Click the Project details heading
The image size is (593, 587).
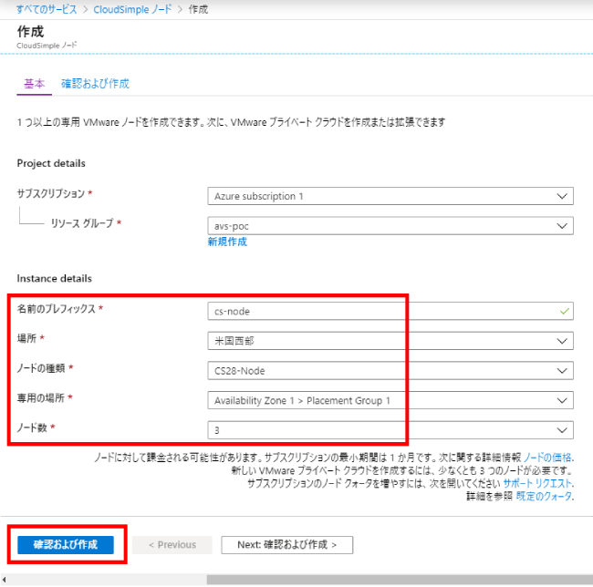(51, 163)
